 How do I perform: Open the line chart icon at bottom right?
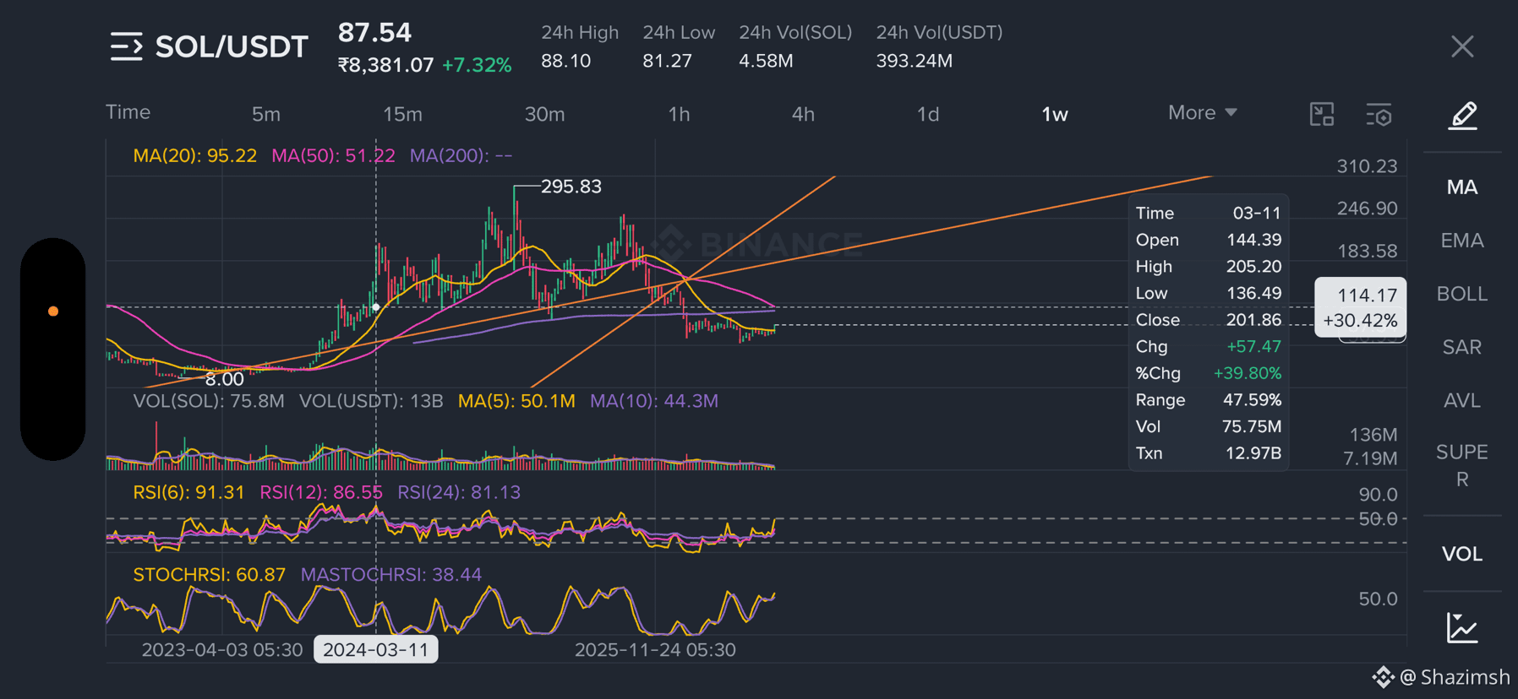[1462, 627]
